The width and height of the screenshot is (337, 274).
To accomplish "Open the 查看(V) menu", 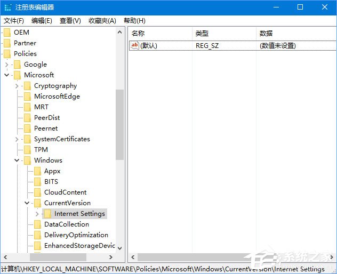I will coord(70,21).
